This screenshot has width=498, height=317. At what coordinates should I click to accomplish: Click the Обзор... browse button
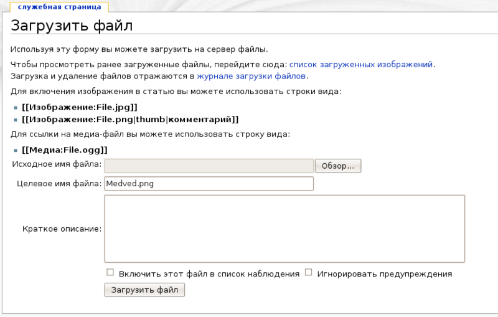tap(338, 166)
